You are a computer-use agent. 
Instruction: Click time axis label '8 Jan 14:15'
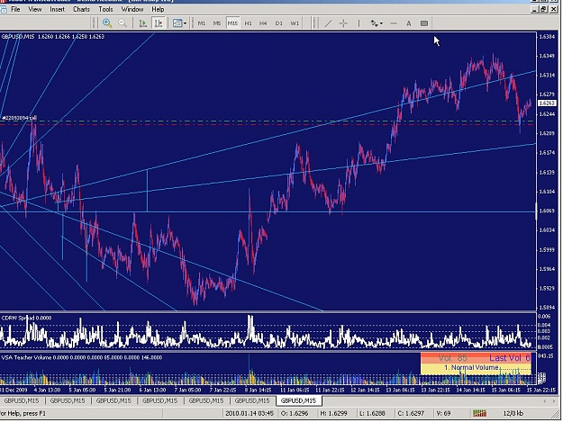pos(259,391)
